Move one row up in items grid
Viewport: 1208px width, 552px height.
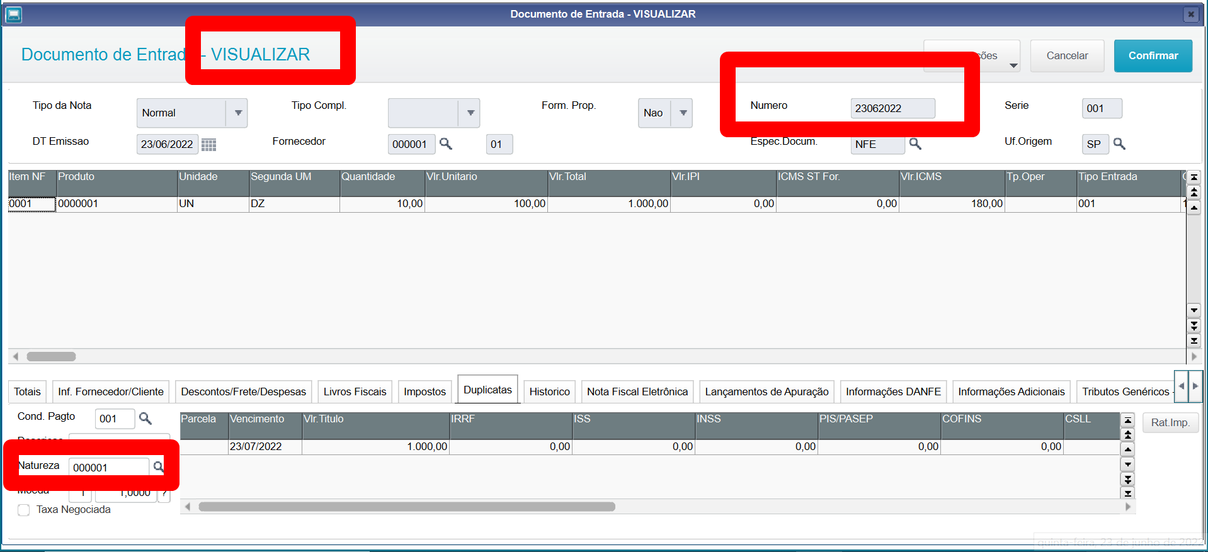tap(1194, 207)
